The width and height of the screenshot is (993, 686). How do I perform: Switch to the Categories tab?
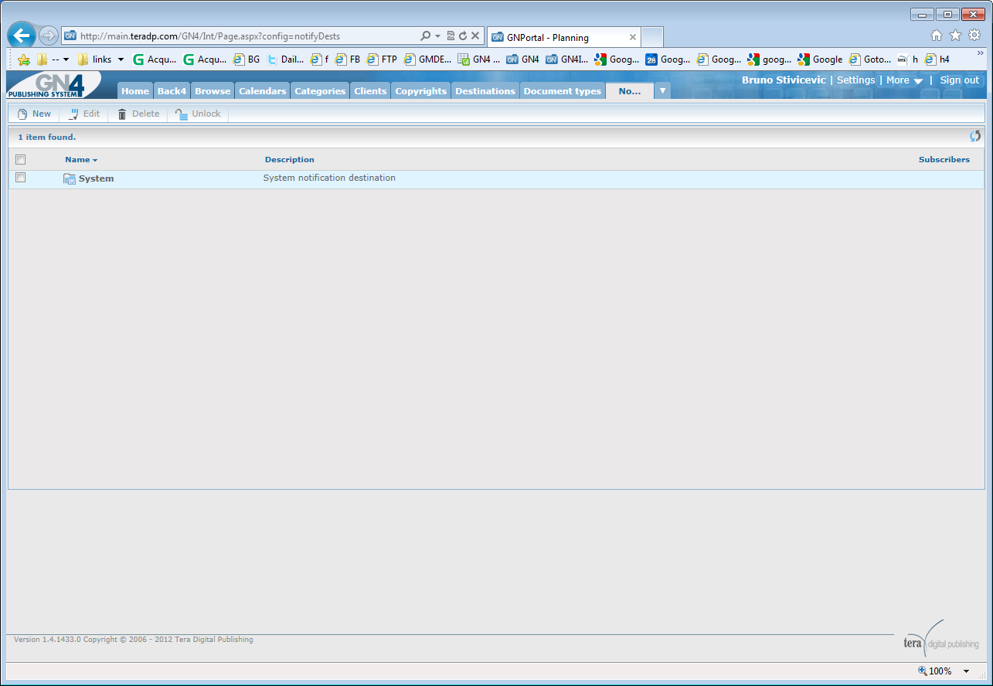[x=320, y=90]
